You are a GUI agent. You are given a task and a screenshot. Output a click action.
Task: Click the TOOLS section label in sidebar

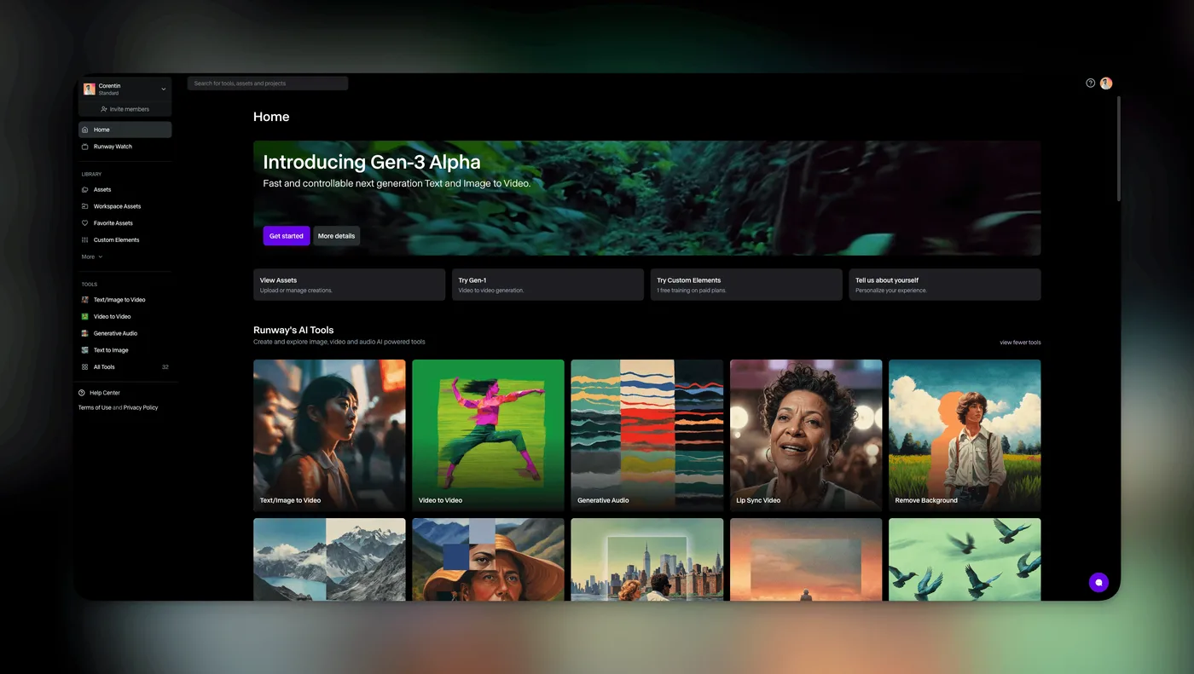point(90,285)
